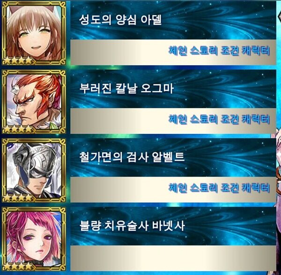Select the 부러진 칼날 오그마 character portrait
Image resolution: width=281 pixels, height=275 pixels.
pos(34,102)
